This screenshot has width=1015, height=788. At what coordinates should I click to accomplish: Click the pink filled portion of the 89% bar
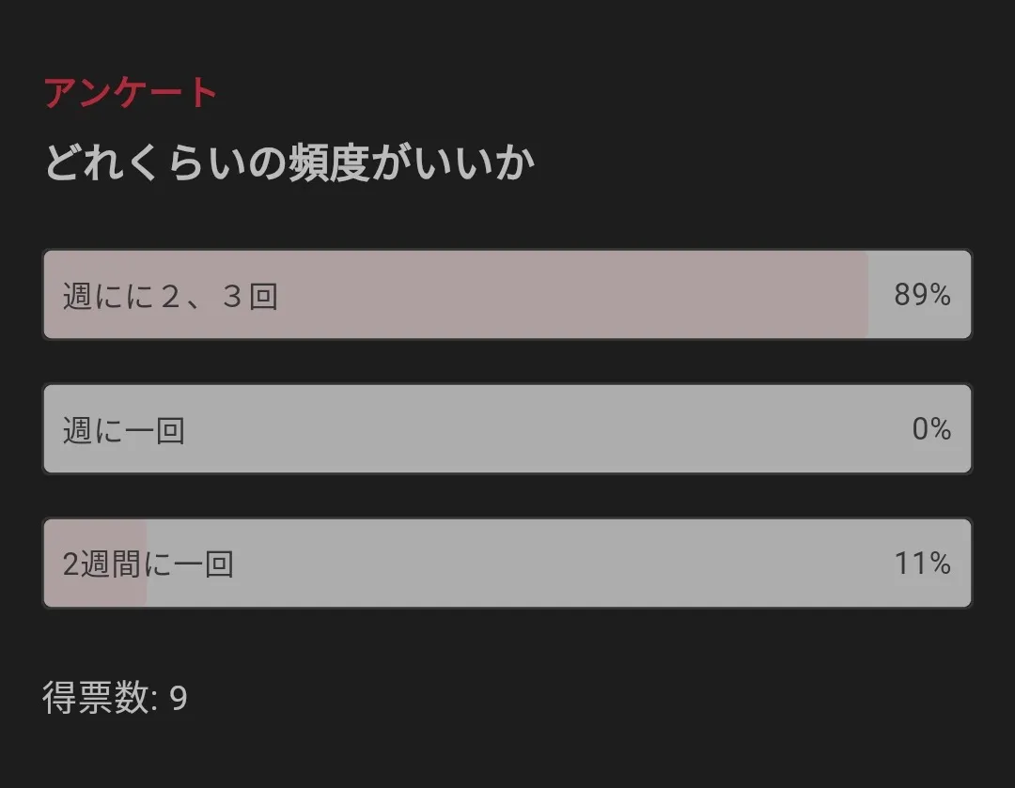pyautogui.click(x=564, y=295)
